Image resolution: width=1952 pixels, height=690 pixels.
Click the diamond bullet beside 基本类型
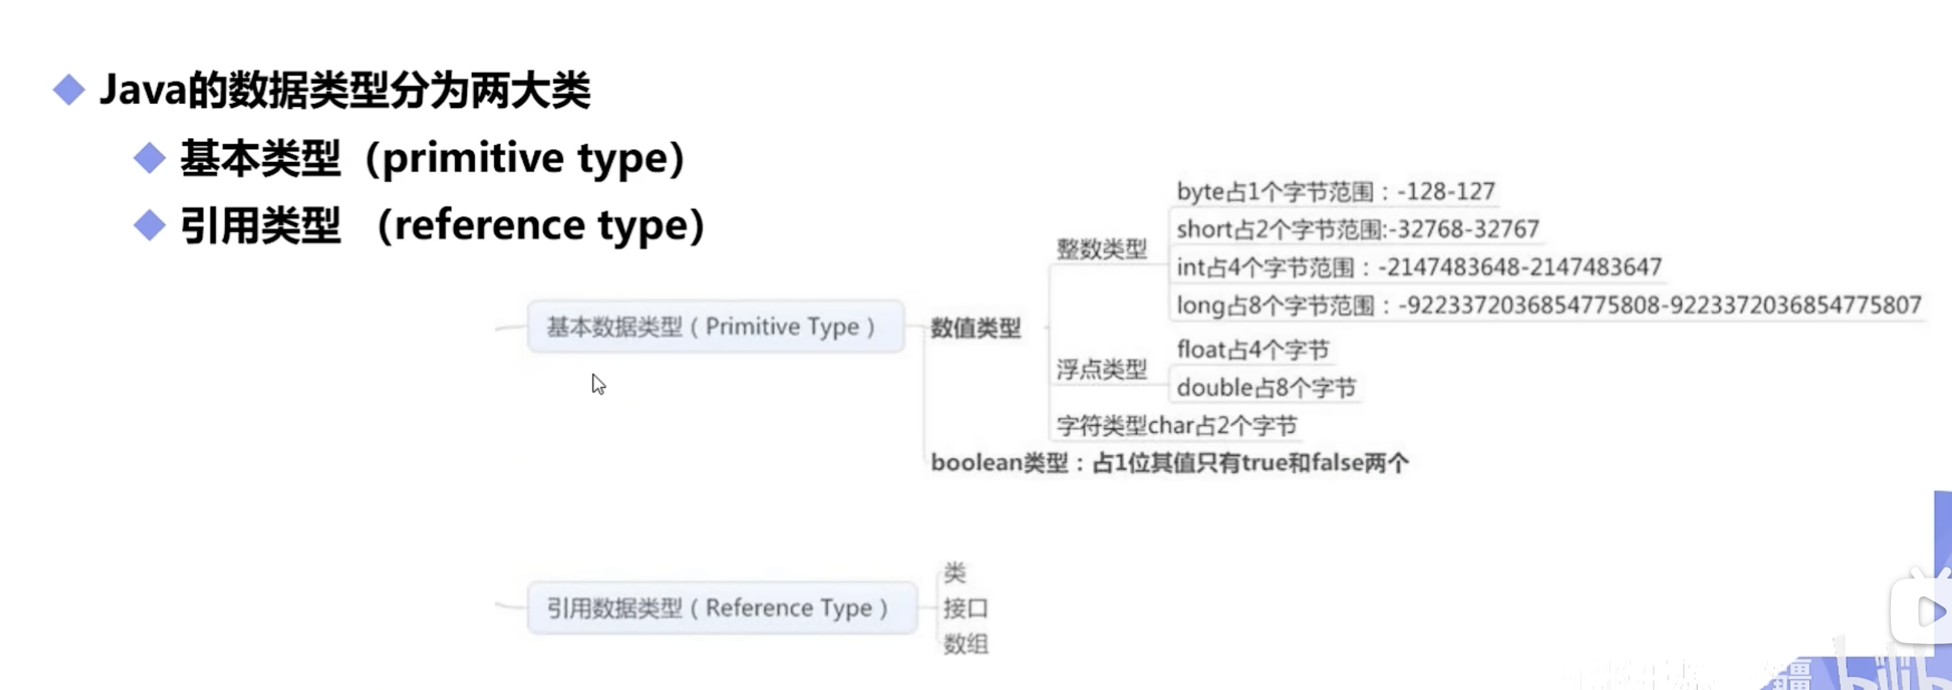pos(150,158)
